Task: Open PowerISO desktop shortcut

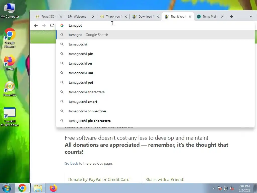Action: pyautogui.click(x=10, y=89)
